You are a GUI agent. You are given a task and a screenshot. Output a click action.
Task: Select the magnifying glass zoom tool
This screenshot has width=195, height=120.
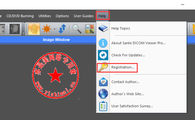(x=77, y=29)
